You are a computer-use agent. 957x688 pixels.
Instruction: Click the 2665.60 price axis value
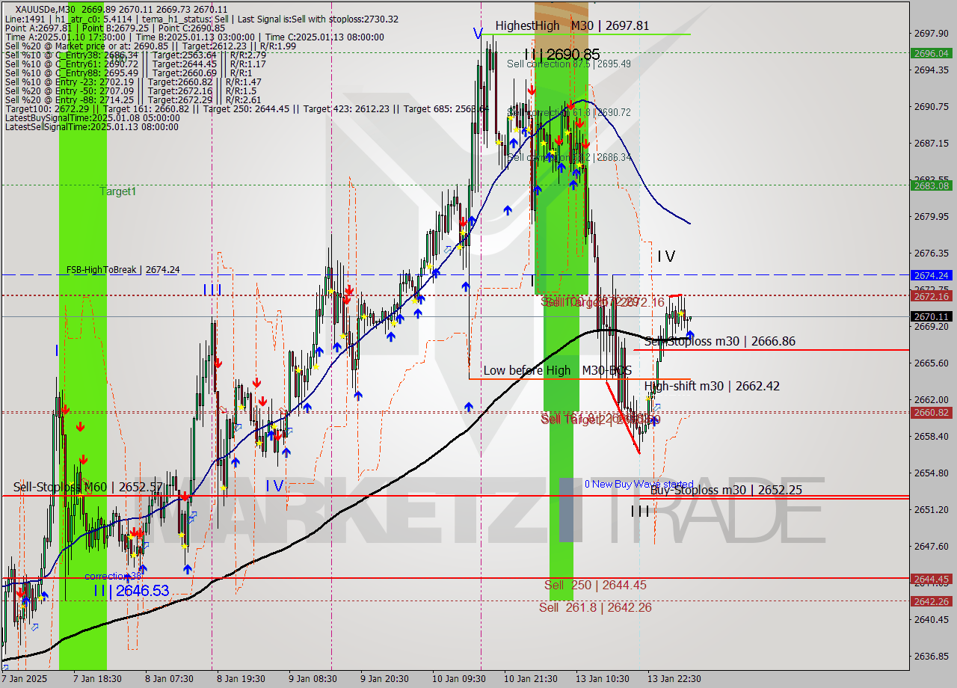click(930, 363)
